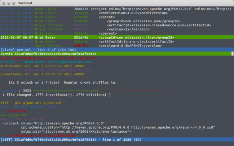The height and width of the screenshot is (146, 234).
Task: Click the [diff] status bar at bottom
Action: (117, 140)
